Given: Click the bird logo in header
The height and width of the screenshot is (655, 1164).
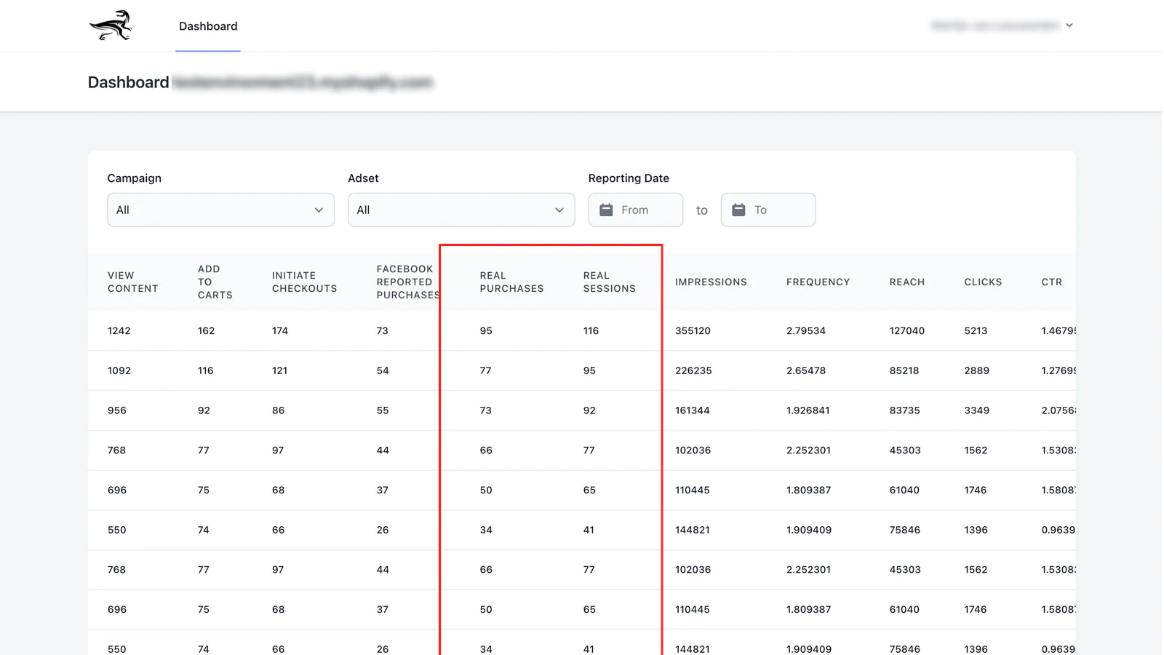Looking at the screenshot, I should (111, 25).
